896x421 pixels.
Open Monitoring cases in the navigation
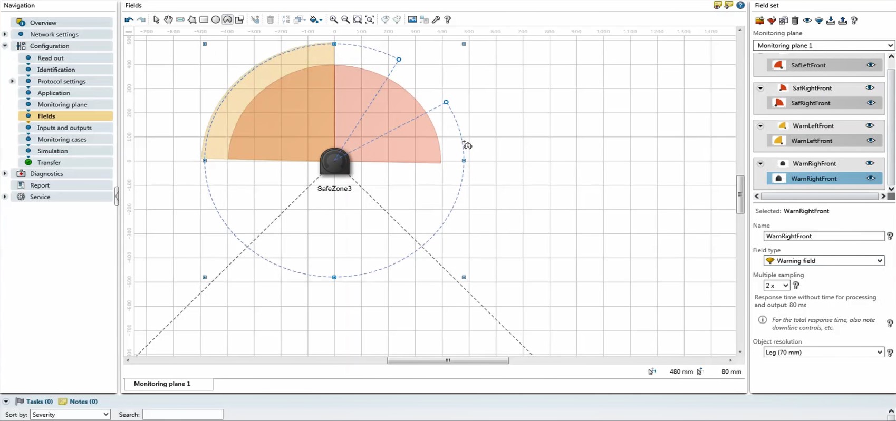pos(62,139)
